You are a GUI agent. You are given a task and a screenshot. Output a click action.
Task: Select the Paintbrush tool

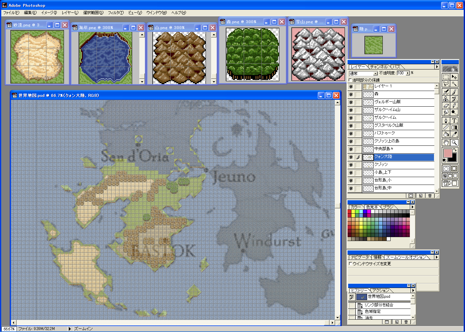point(454,92)
